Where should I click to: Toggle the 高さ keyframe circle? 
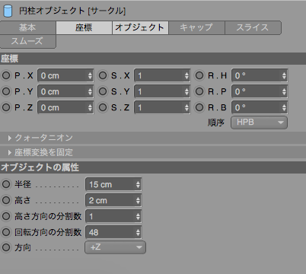[6, 200]
